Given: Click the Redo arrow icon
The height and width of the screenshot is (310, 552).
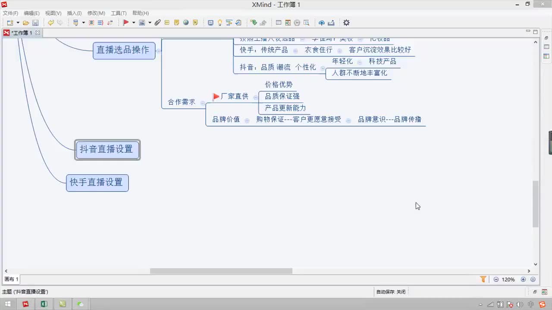Looking at the screenshot, I should coord(60,23).
